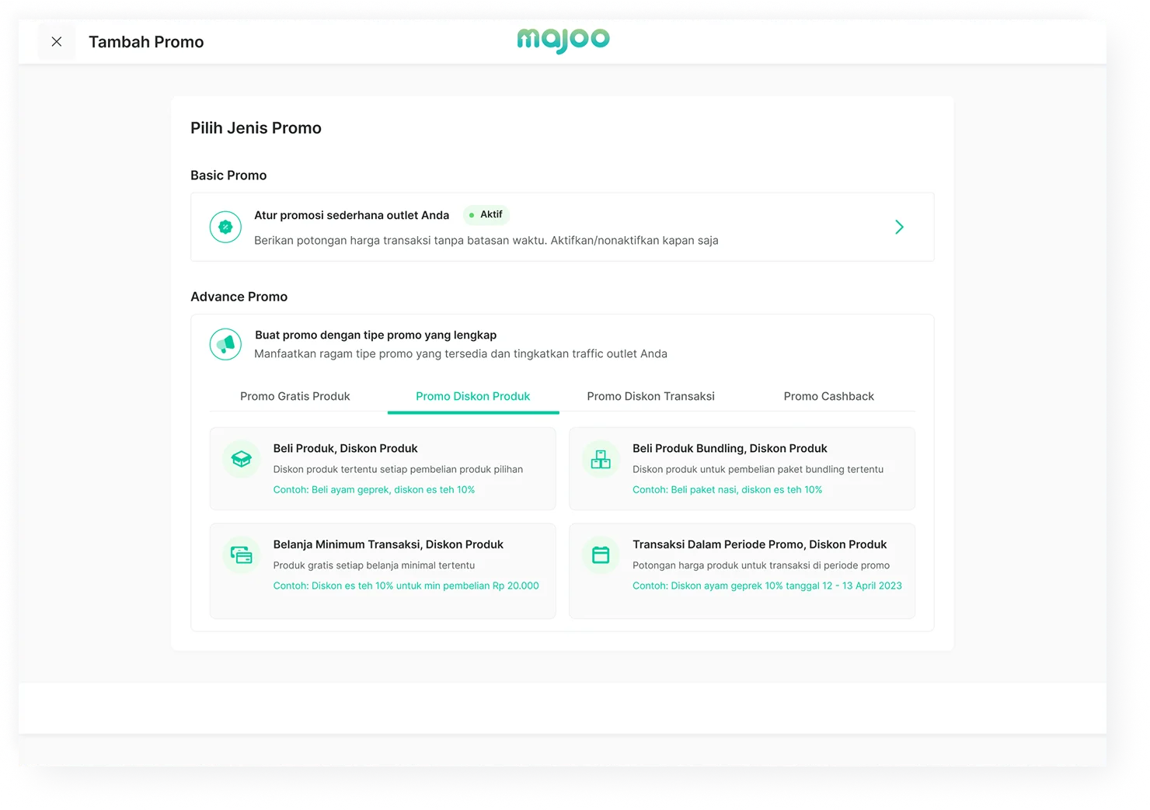Open Basic Promo via the right chevron
This screenshot has width=1150, height=810.
coord(899,227)
